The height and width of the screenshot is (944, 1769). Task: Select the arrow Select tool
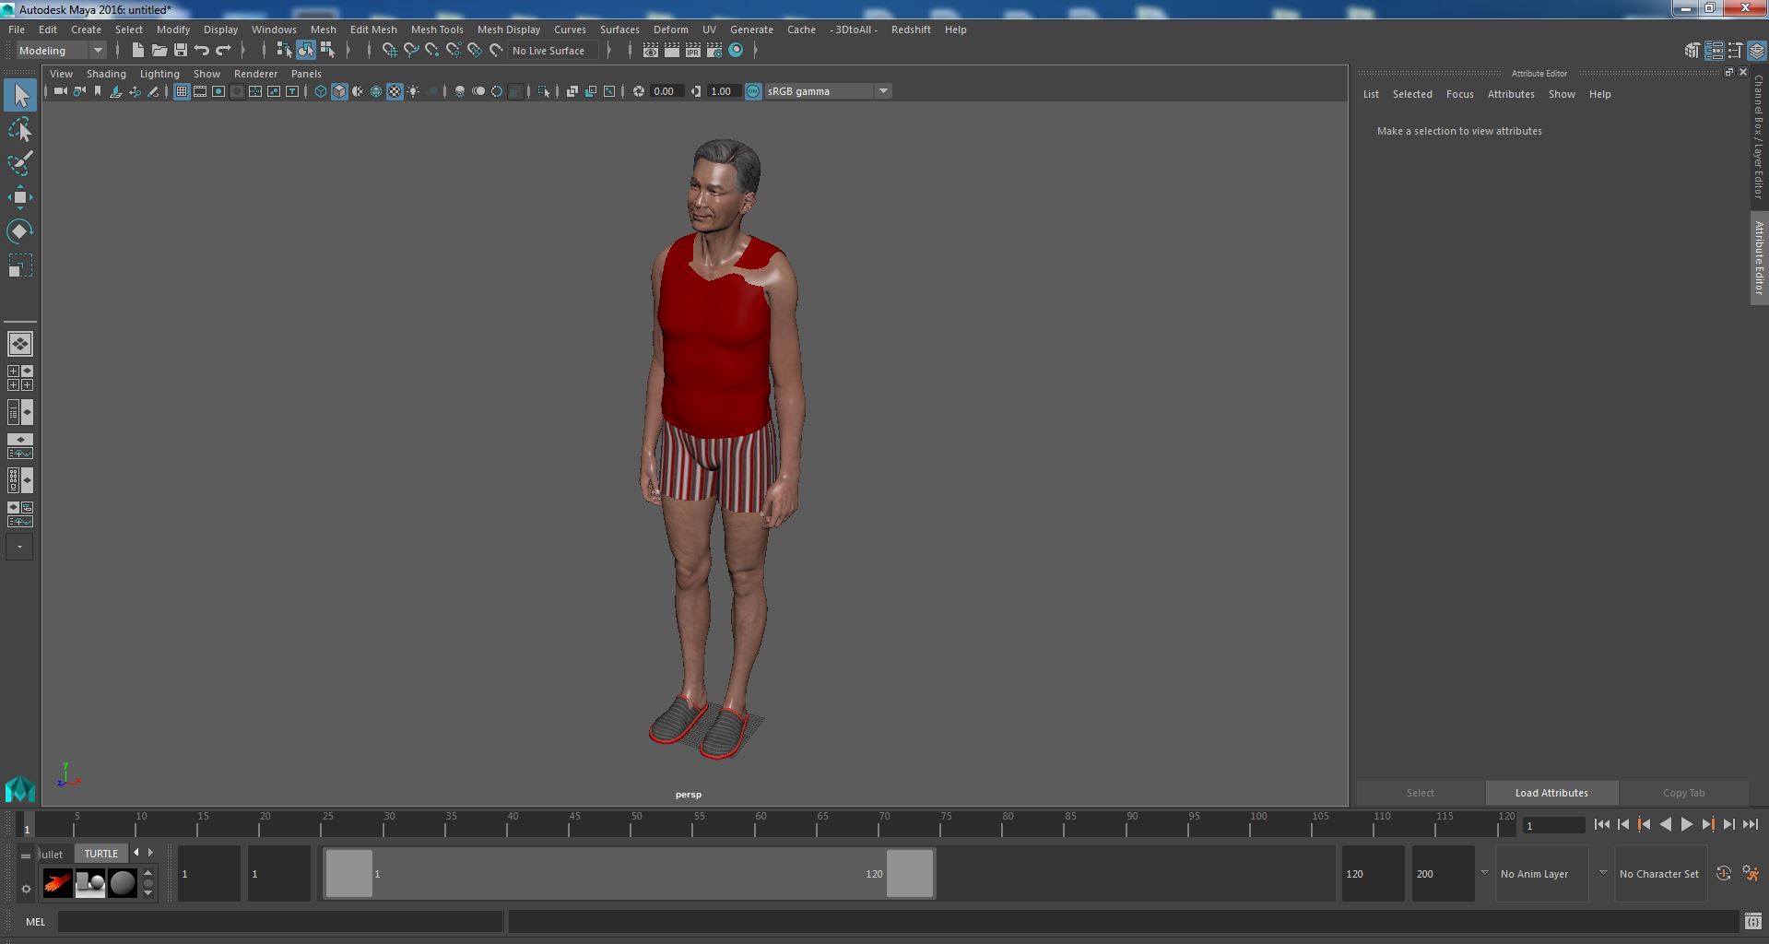[20, 95]
